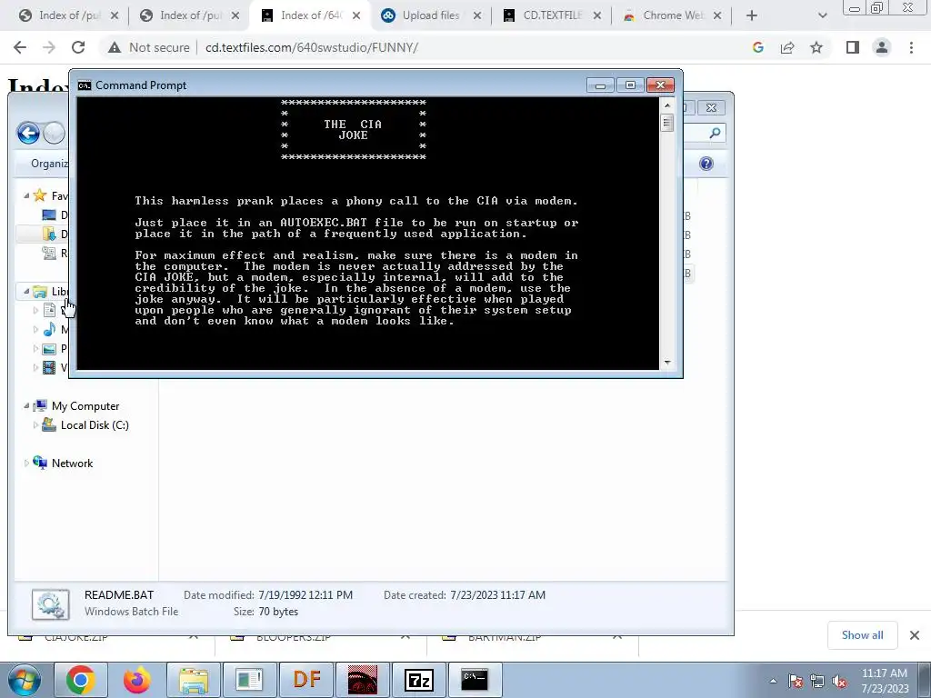Open Chrome from the taskbar
Screen dimensions: 931x698
(x=81, y=680)
